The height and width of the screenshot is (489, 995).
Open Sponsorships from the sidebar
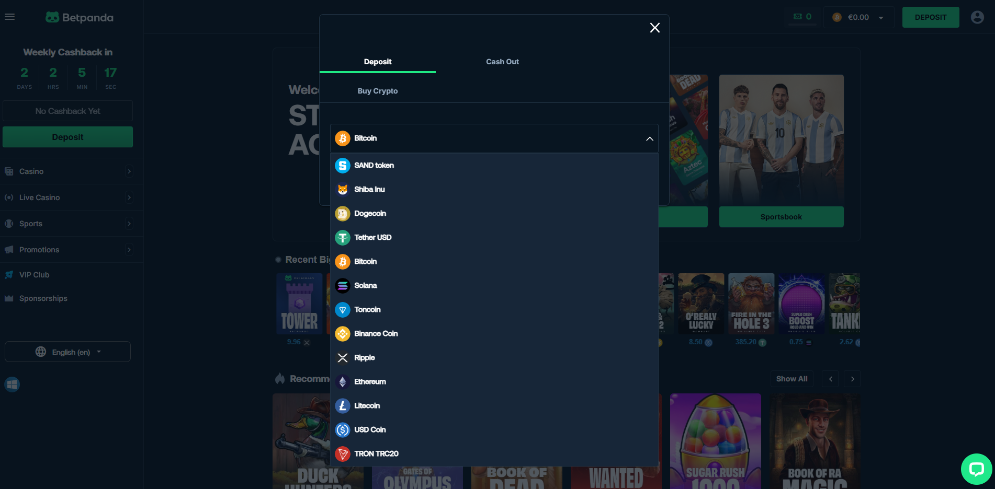point(43,298)
